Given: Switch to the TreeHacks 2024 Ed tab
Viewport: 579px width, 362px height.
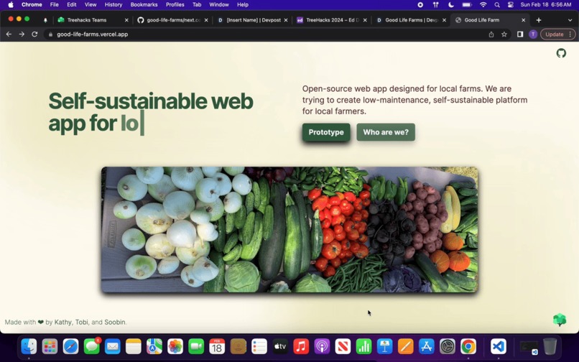Looking at the screenshot, I should click(333, 20).
